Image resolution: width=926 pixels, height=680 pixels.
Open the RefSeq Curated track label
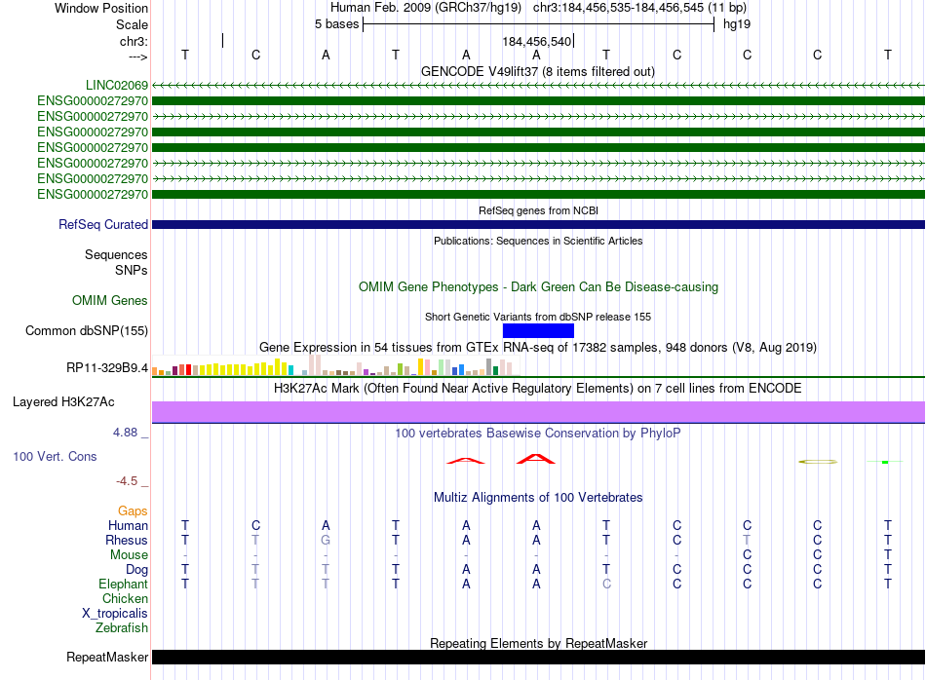(103, 224)
